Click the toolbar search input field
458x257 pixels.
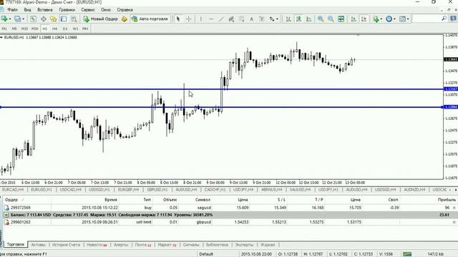point(427,19)
